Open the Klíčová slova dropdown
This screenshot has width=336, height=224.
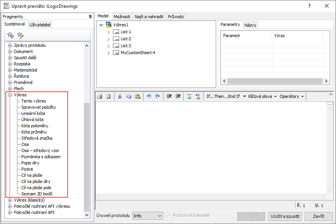(262, 96)
